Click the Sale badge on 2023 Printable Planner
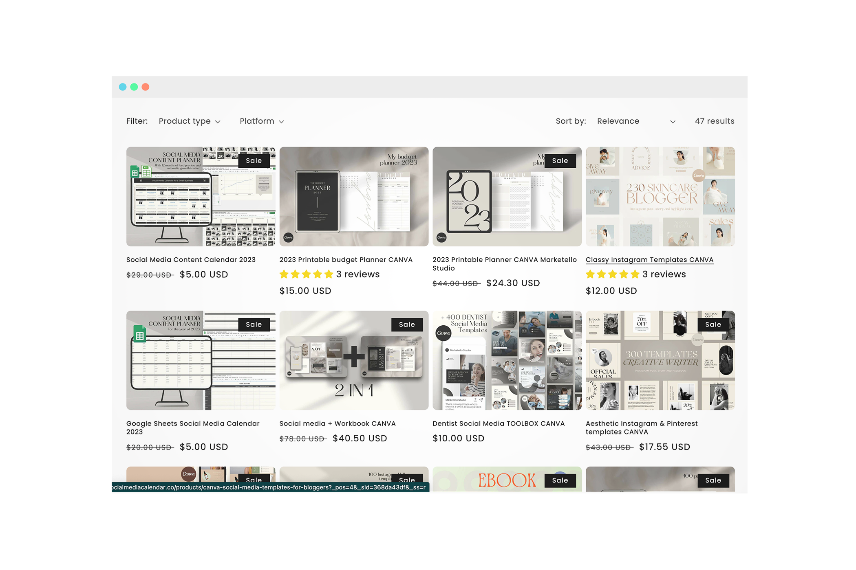Image resolution: width=856 pixels, height=570 pixels. point(560,161)
